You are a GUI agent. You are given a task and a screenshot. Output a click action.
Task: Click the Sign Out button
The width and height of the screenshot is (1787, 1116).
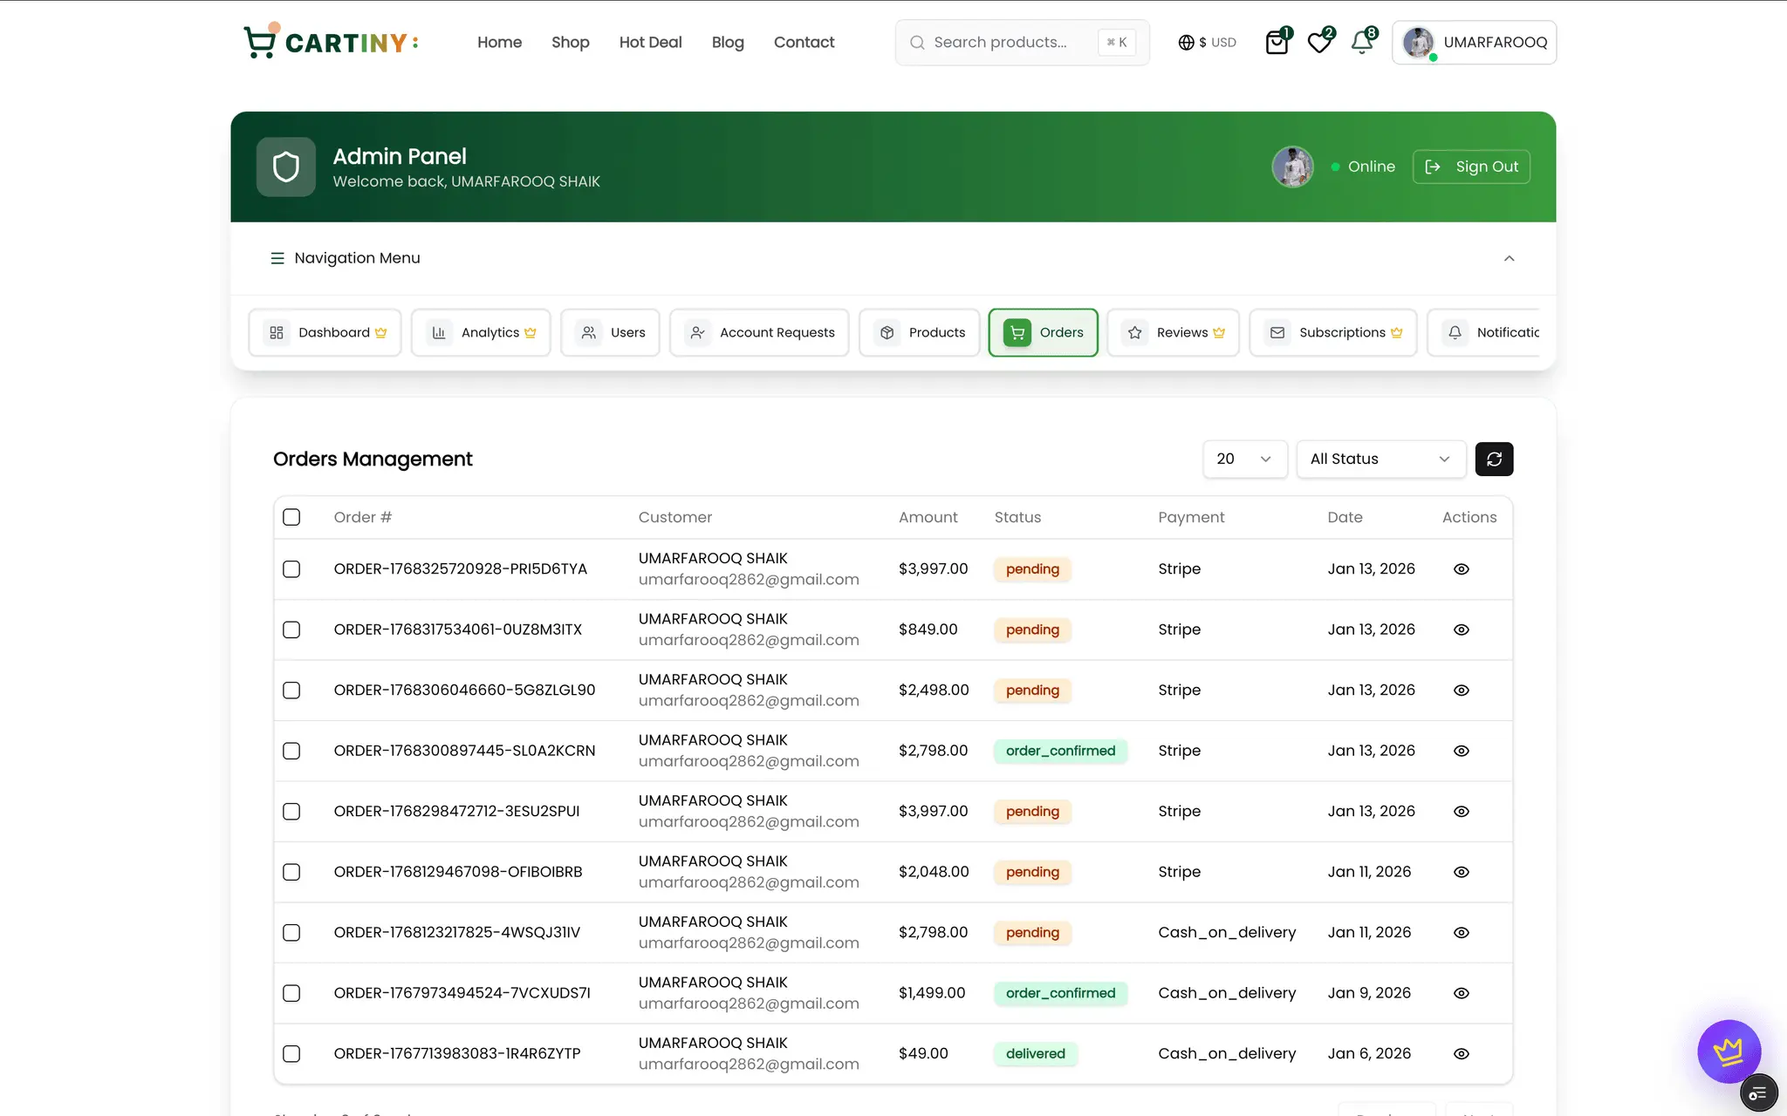[1471, 167]
